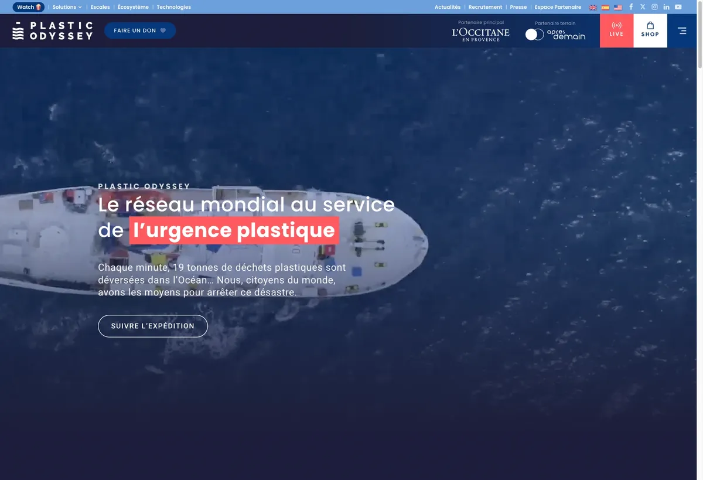Open the Technologies menu item
This screenshot has height=480, width=703.
click(x=174, y=7)
